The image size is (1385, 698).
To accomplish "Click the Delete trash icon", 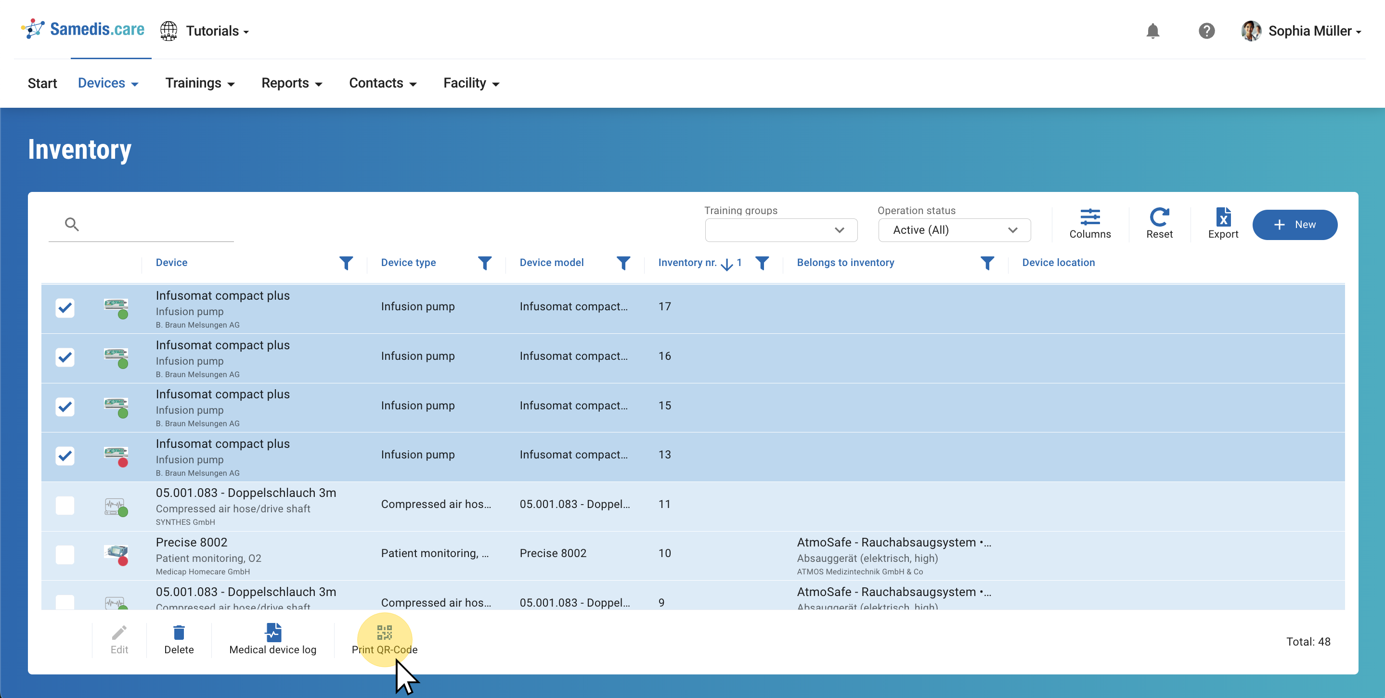I will (x=179, y=633).
